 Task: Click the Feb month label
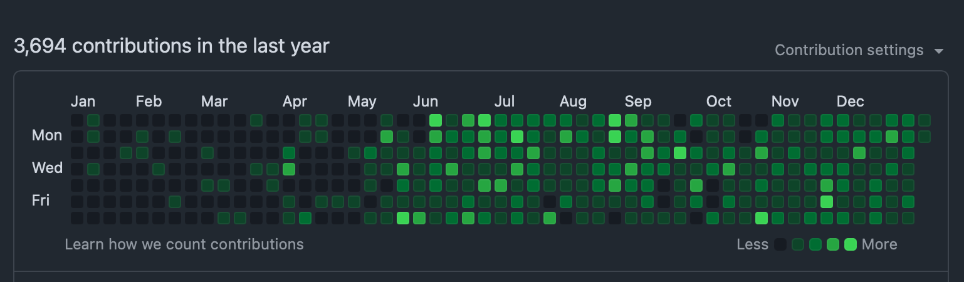149,102
